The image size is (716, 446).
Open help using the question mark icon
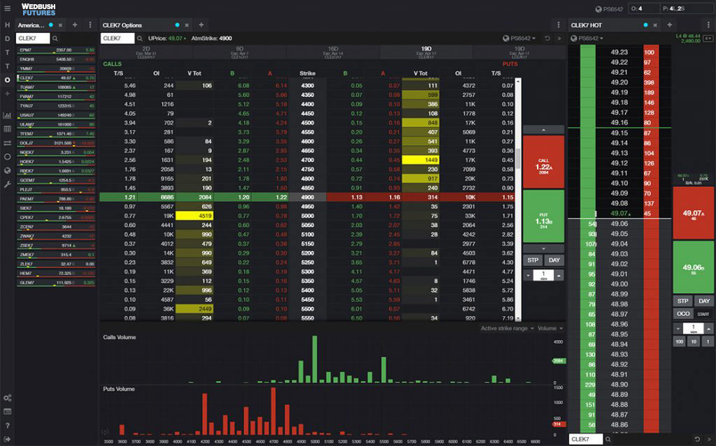click(6, 424)
